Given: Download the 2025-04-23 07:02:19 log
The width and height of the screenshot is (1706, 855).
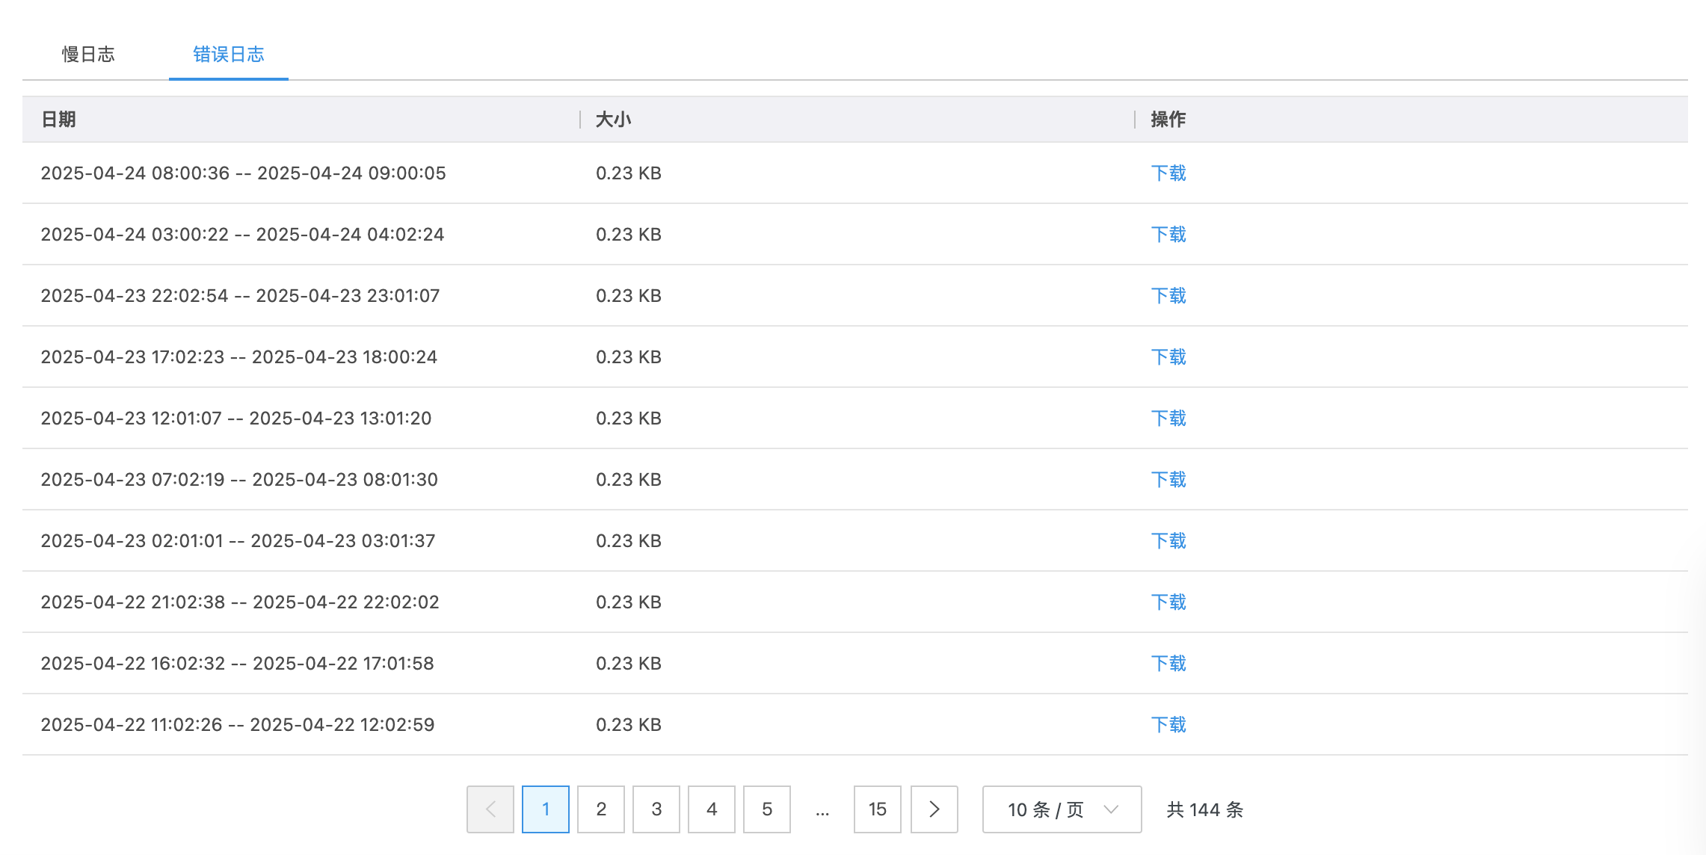Looking at the screenshot, I should tap(1168, 480).
